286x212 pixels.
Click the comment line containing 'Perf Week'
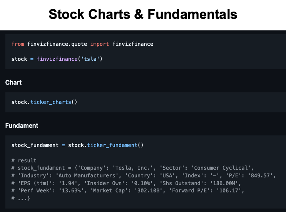[128, 191]
